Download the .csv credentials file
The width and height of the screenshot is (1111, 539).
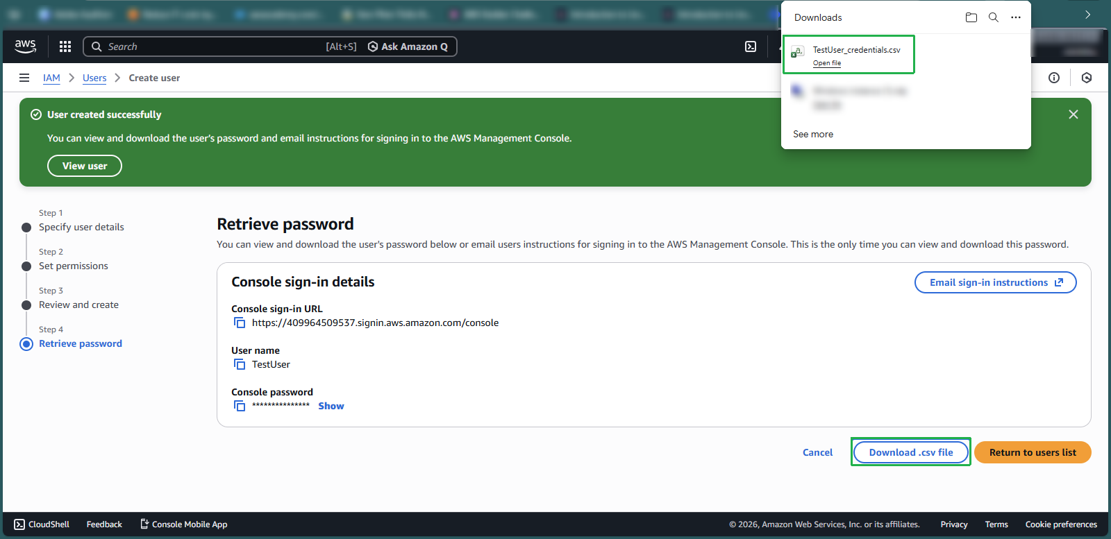[x=911, y=452]
